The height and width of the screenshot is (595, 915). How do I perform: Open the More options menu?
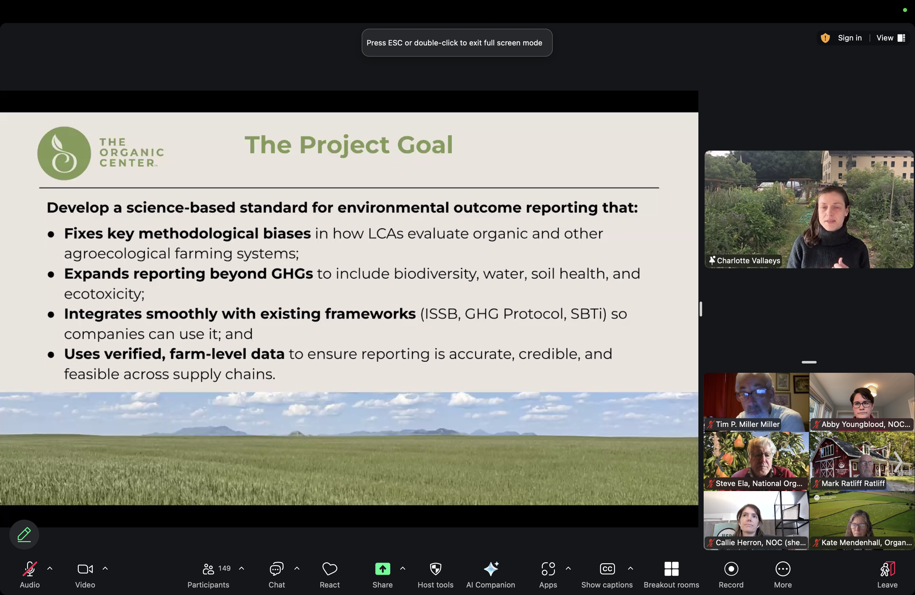[783, 569]
